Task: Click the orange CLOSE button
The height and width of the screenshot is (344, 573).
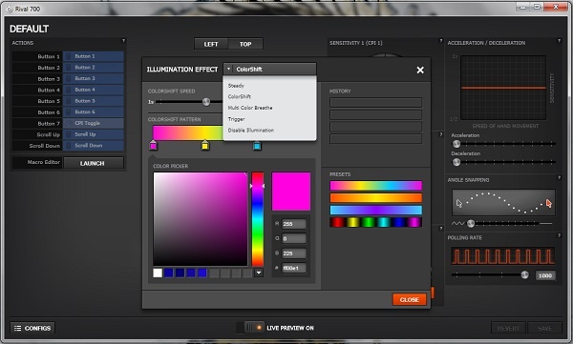Action: 410,299
